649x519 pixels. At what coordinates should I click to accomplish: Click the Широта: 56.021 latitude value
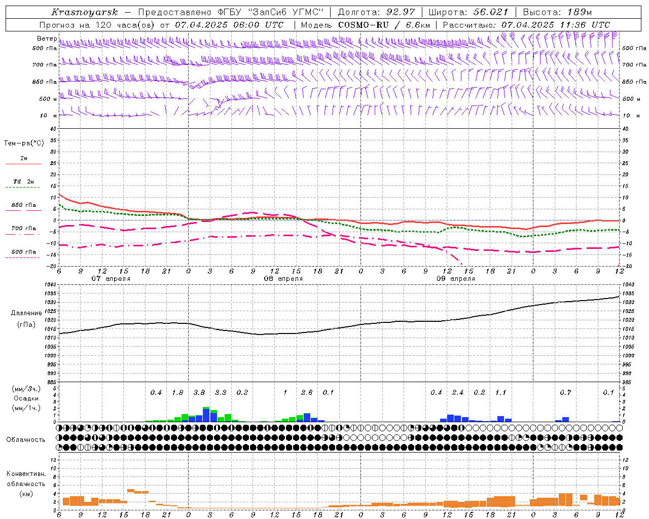[x=468, y=12]
